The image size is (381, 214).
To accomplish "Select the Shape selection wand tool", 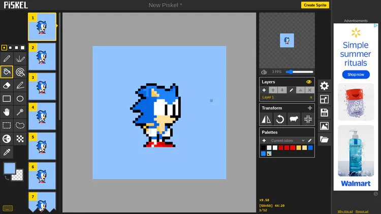I will (20, 112).
